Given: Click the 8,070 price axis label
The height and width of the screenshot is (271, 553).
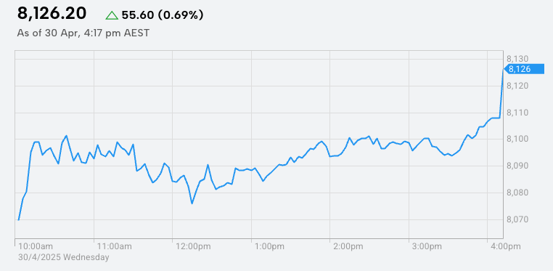Looking at the screenshot, I should (x=517, y=219).
